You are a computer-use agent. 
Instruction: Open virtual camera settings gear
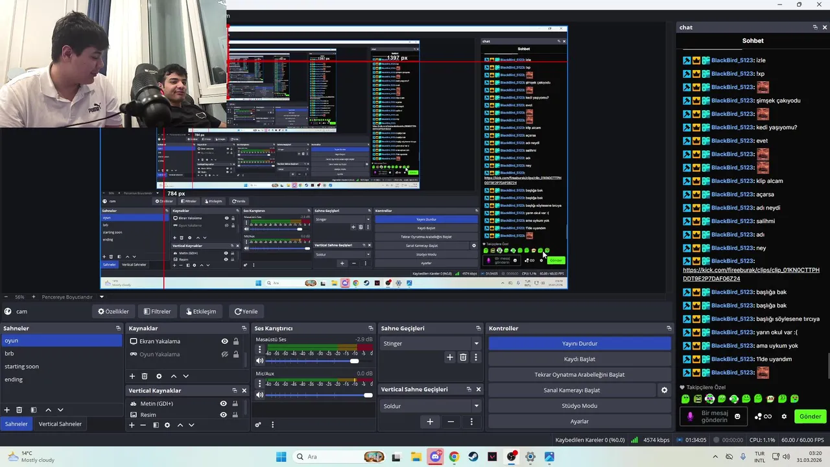pyautogui.click(x=664, y=390)
